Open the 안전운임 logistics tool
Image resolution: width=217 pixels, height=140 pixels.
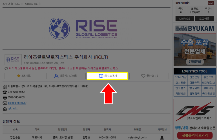pyautogui.click(x=194, y=77)
